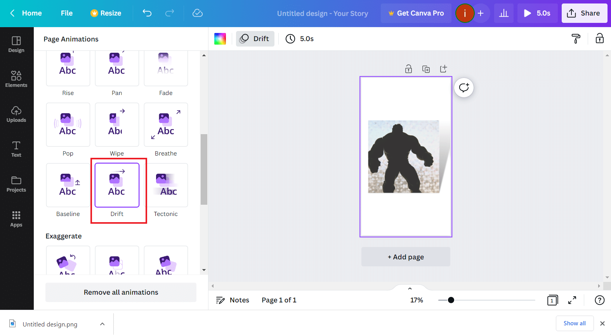Add a new page icon above canvas

click(x=443, y=69)
